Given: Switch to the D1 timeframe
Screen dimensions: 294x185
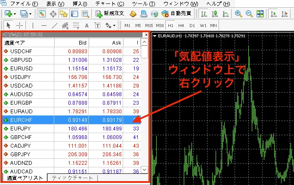Looking at the screenshot, I should 192,25.
